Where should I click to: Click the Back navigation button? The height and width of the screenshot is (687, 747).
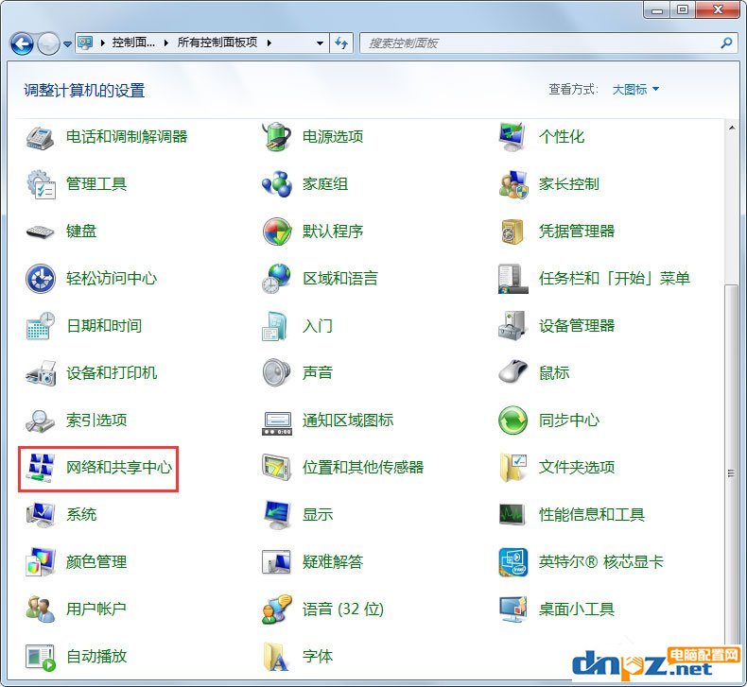[22, 43]
